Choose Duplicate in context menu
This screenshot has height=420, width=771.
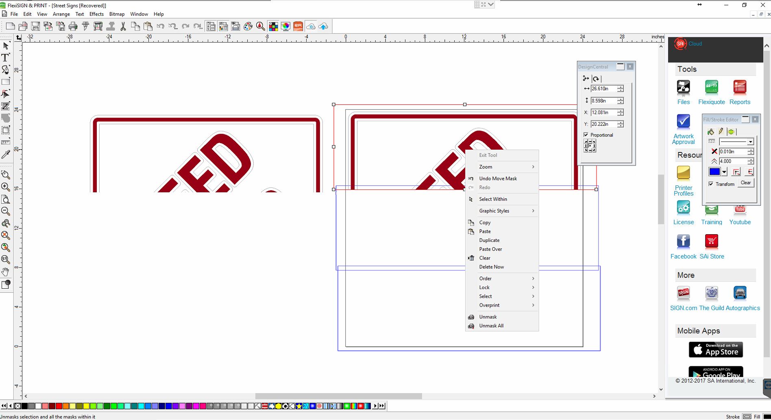[502, 241]
